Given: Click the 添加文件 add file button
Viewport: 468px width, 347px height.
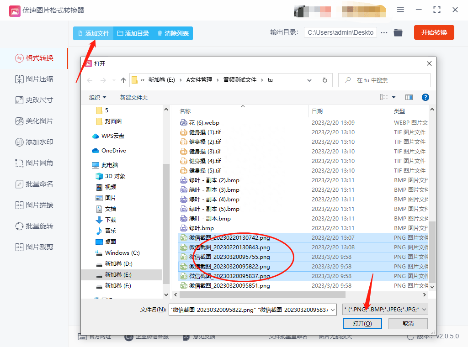Looking at the screenshot, I should pyautogui.click(x=93, y=33).
